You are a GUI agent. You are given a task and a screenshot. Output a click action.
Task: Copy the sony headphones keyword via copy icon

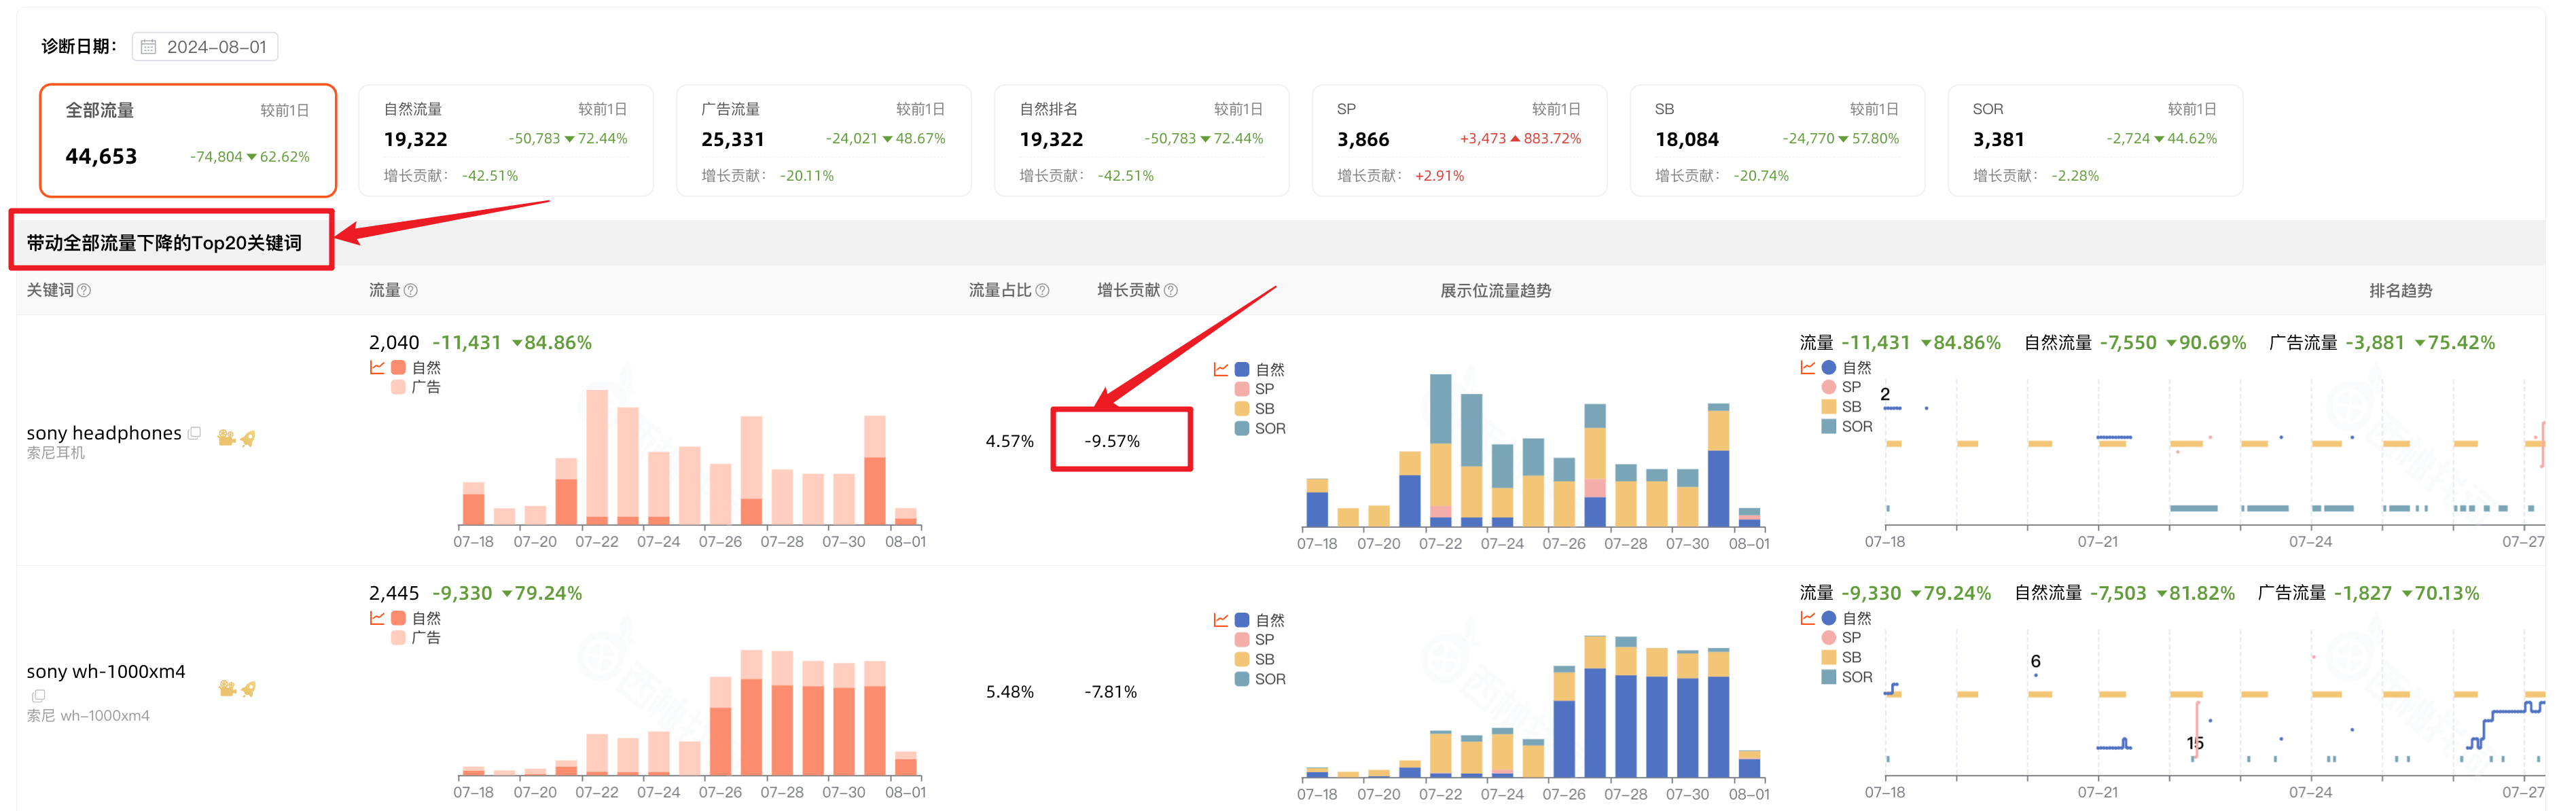pyautogui.click(x=195, y=433)
